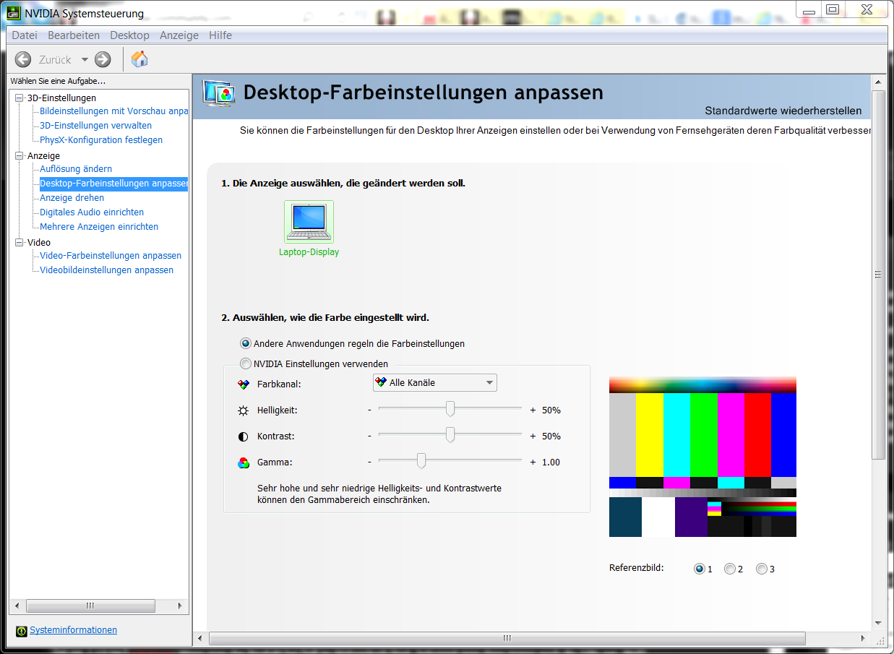Click the Systeminformationen icon

(x=22, y=631)
